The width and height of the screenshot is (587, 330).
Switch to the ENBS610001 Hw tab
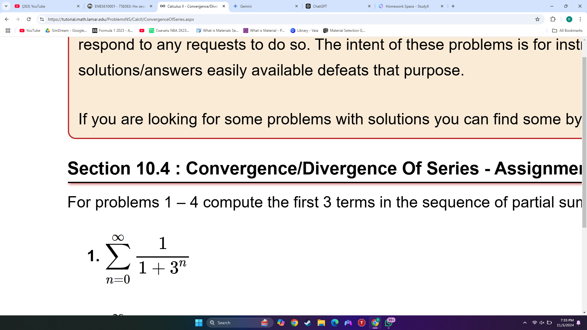[120, 6]
